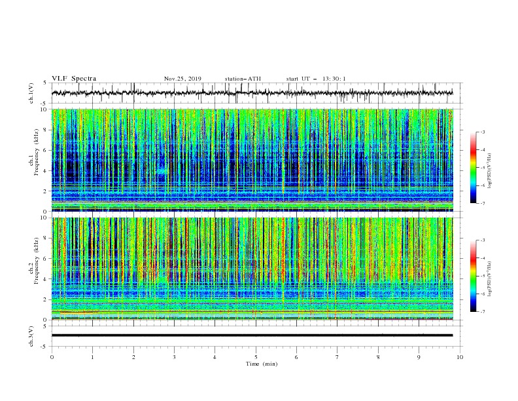Screen dimensions: 518x401
Task: Click the "Time (min)" axis label
Action: coord(262,364)
